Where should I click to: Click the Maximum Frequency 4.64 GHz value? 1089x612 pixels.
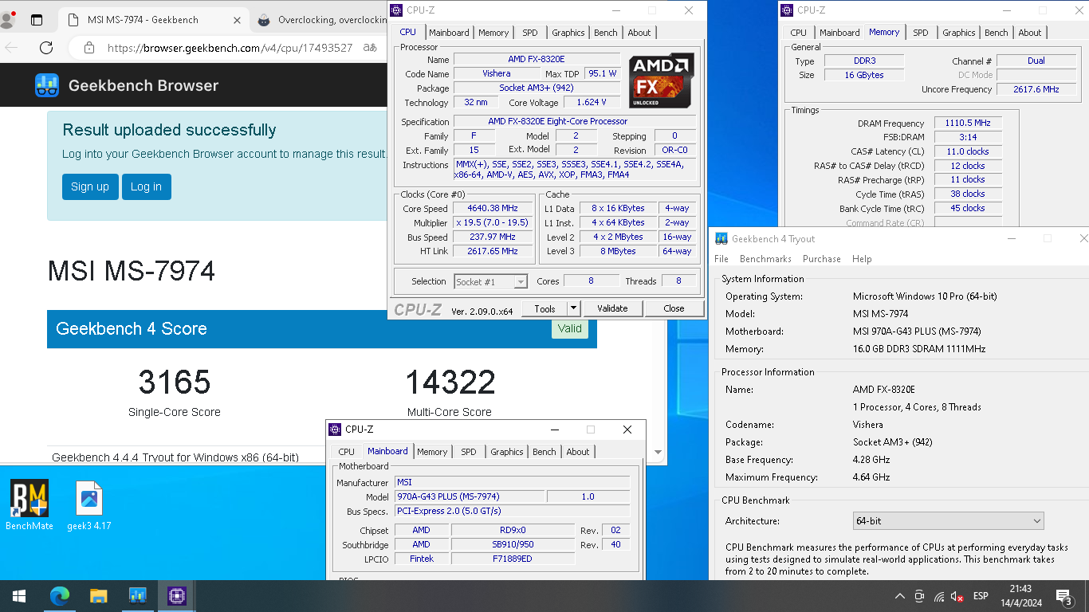871,477
